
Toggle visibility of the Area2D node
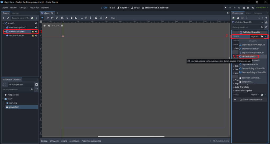[36, 23]
